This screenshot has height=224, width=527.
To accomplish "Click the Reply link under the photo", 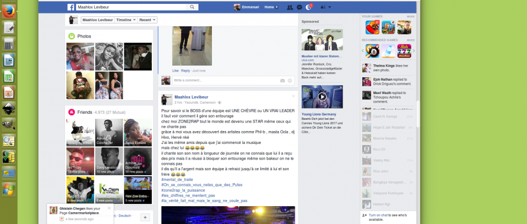I will 185,71.
